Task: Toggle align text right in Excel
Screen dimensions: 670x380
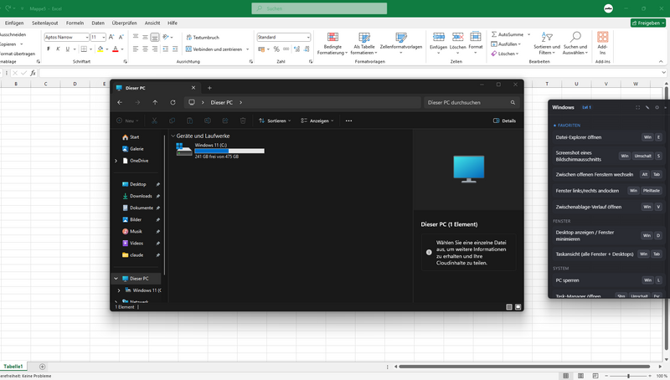Action: pos(155,49)
